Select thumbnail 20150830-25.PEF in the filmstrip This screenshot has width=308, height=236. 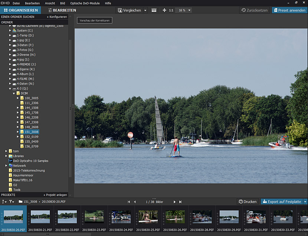coord(148,217)
